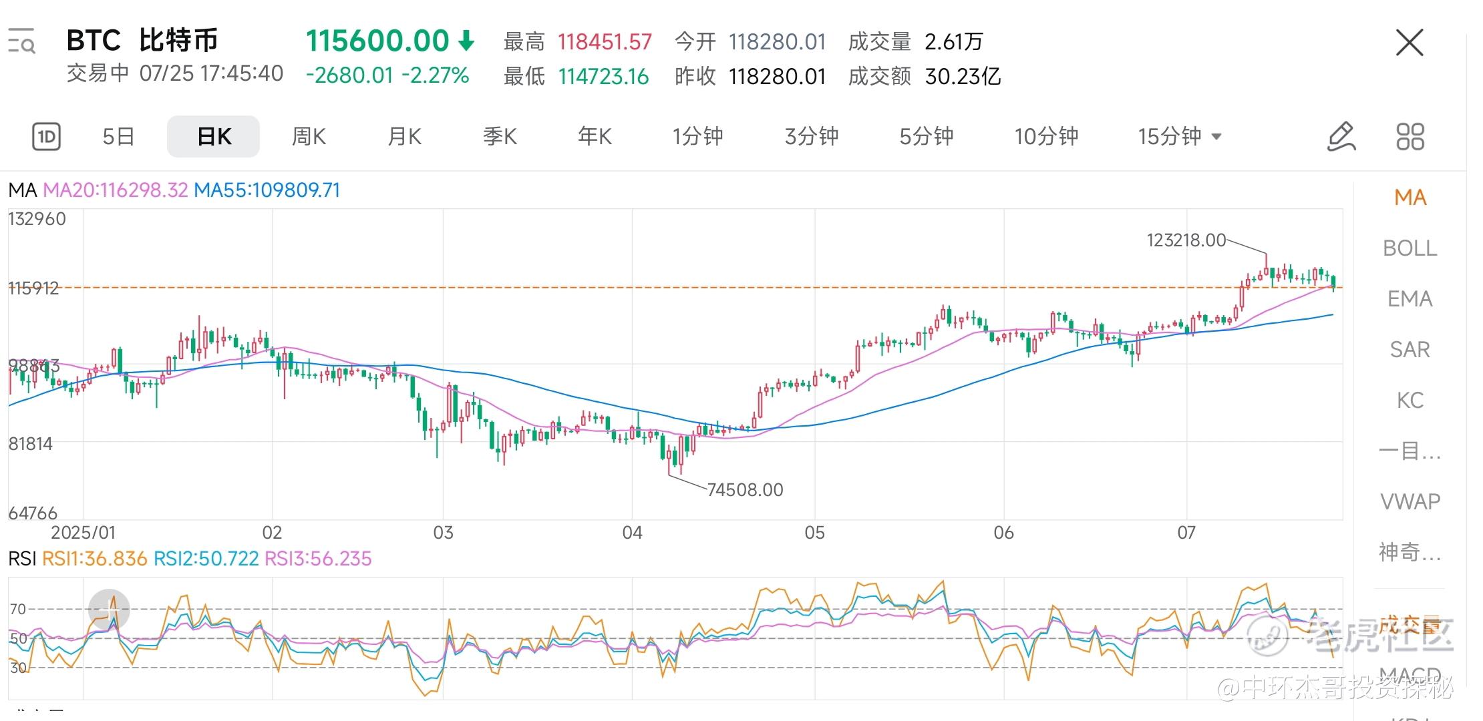Expand the 15分钟 interval dropdown arrow
The image size is (1483, 721).
coord(1216,137)
